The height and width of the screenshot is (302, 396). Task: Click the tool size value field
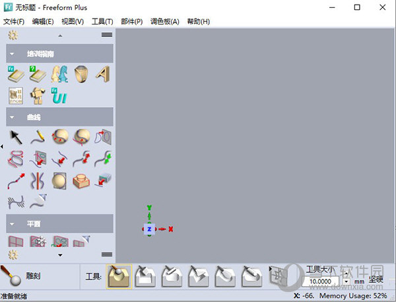pos(320,282)
